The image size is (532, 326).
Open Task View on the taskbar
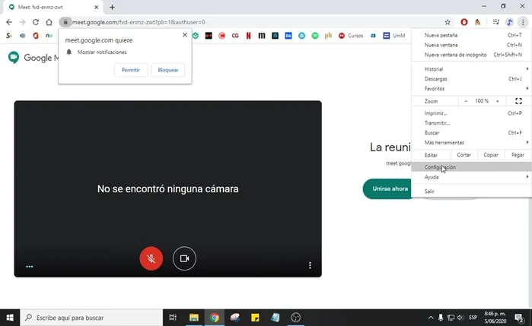[x=173, y=318]
